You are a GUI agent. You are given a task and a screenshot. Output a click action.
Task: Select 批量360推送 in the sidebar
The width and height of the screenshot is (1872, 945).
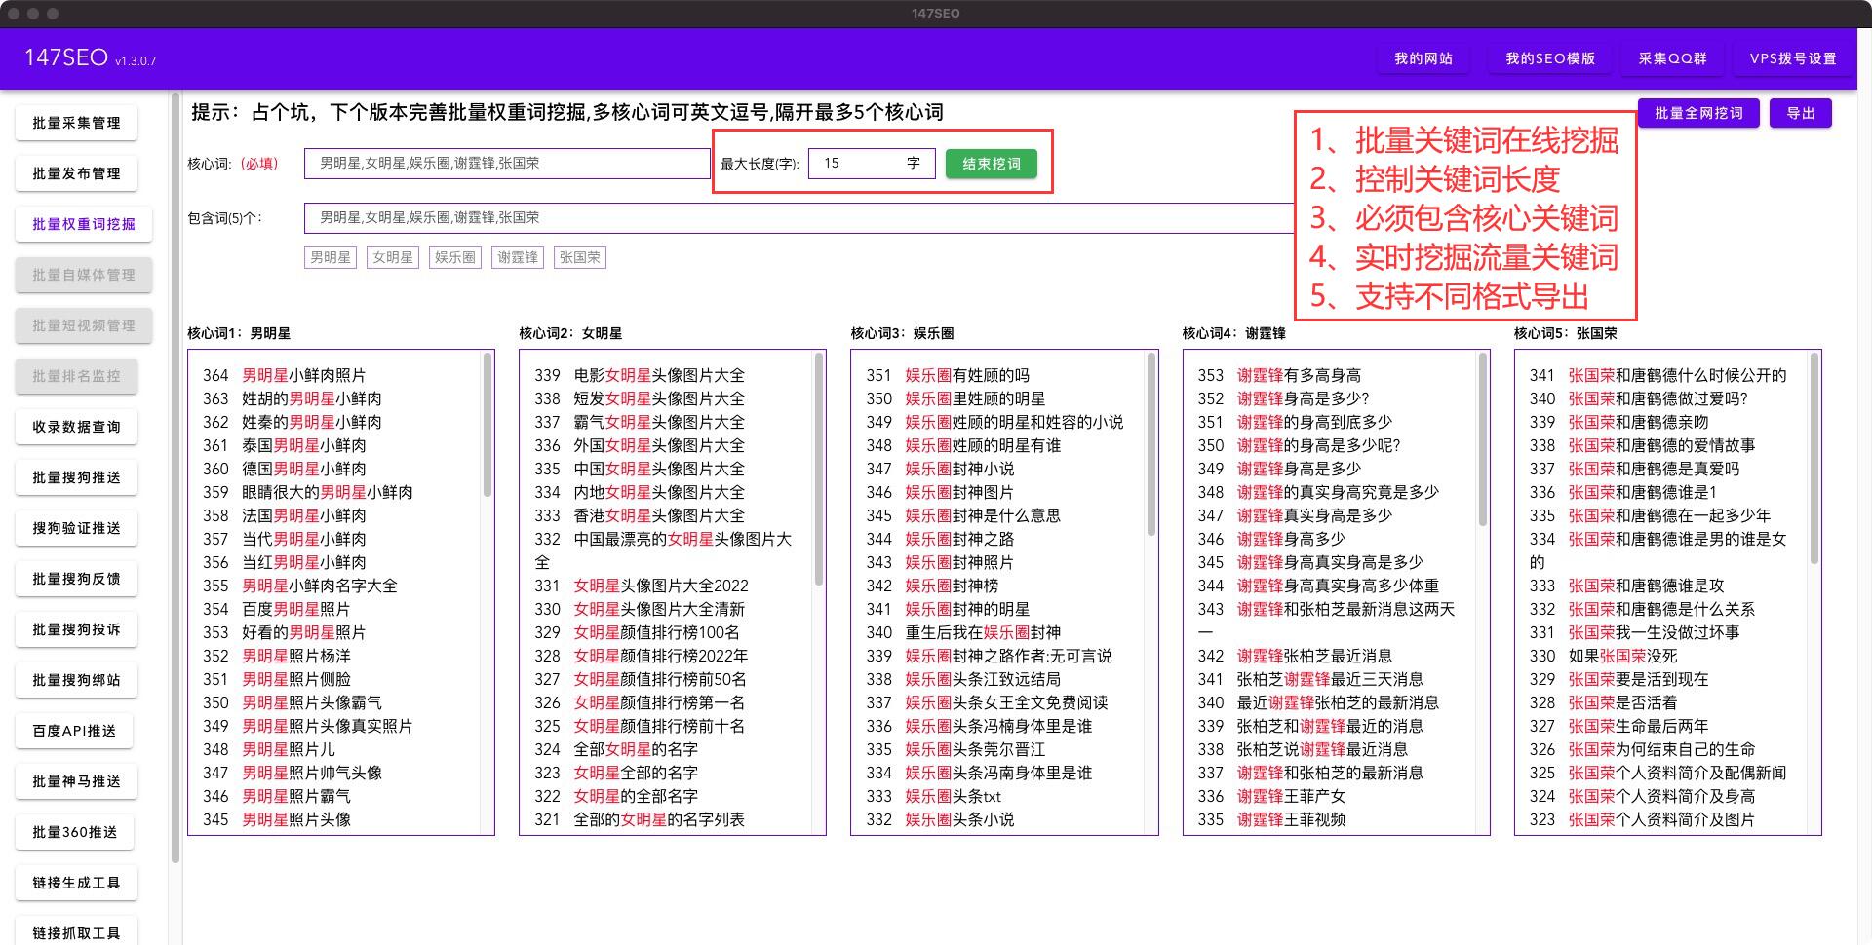[x=74, y=832]
